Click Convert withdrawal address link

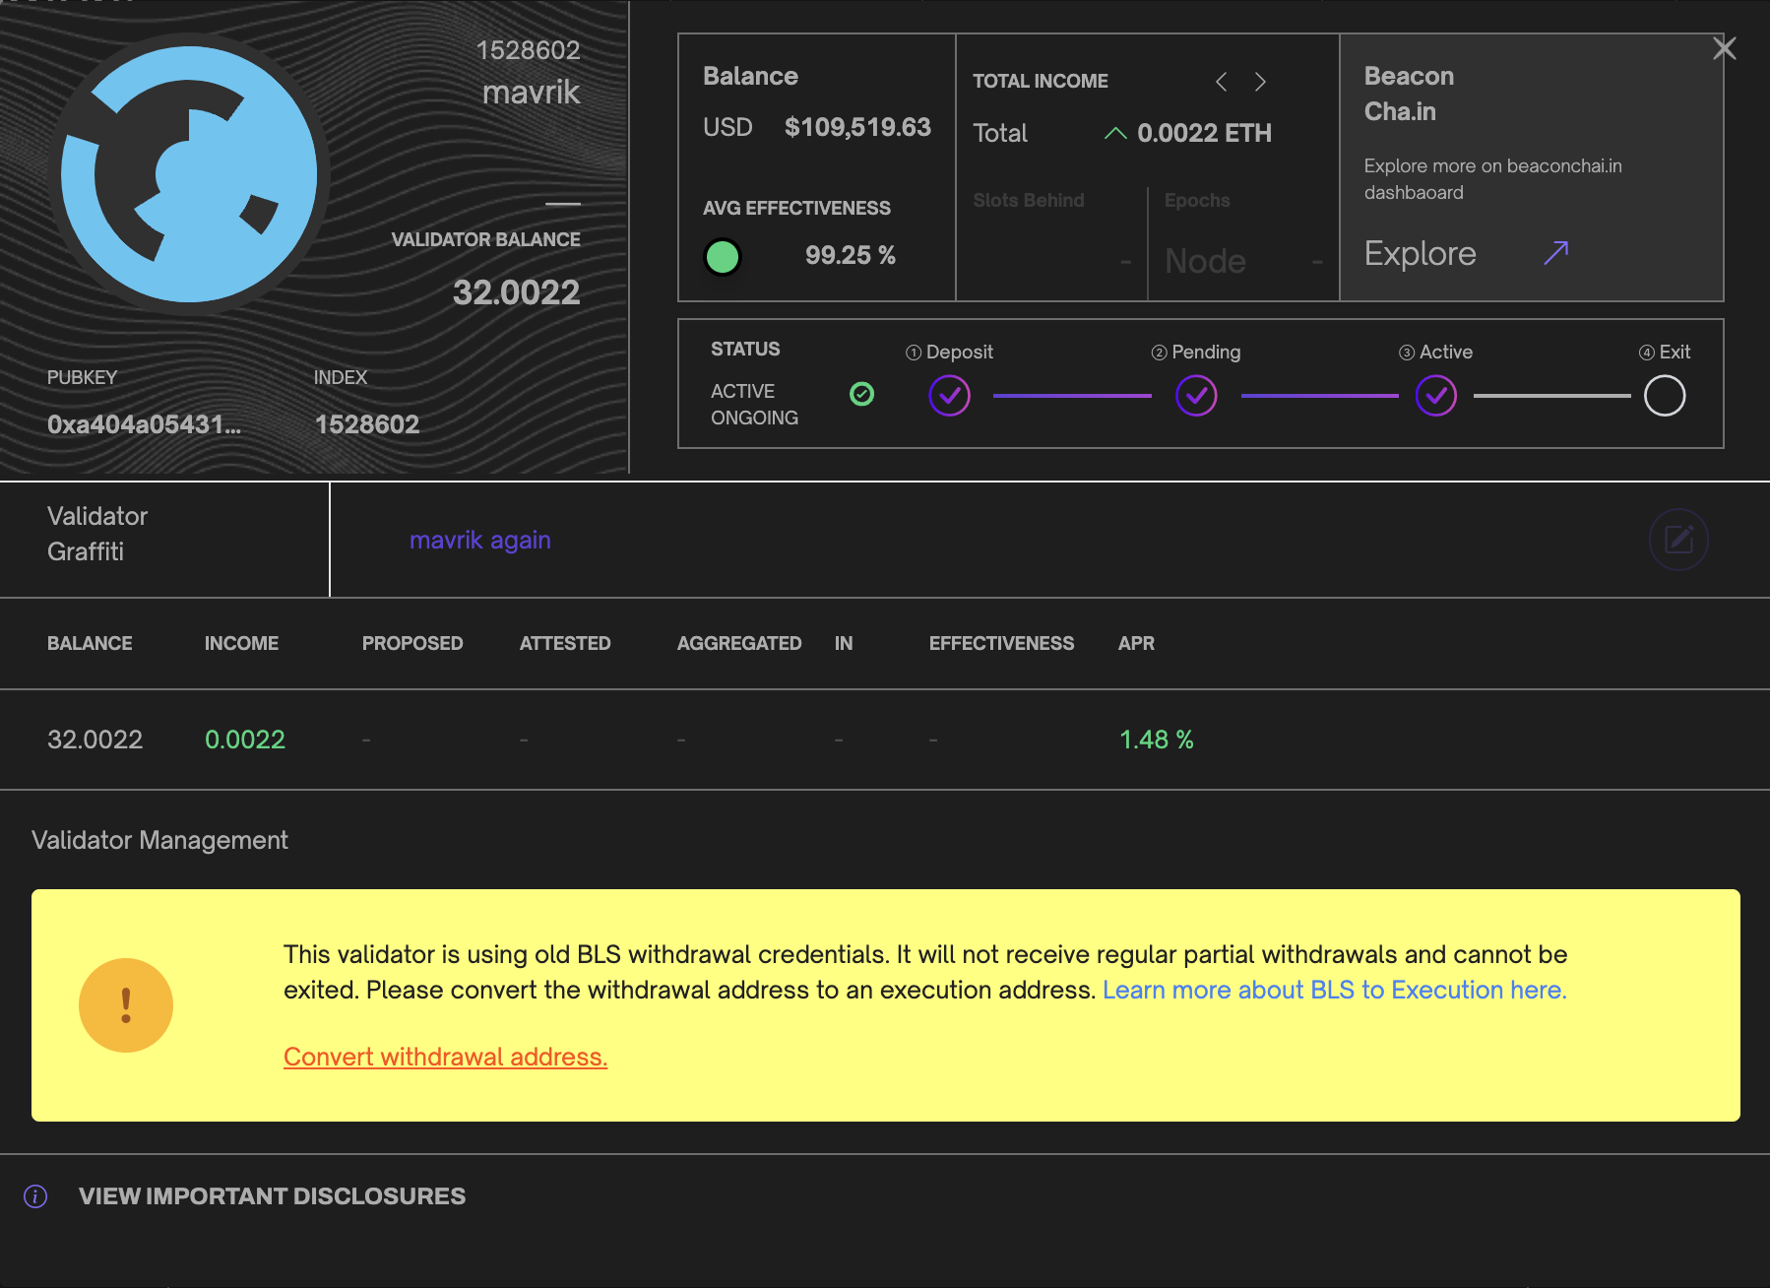pos(445,1057)
